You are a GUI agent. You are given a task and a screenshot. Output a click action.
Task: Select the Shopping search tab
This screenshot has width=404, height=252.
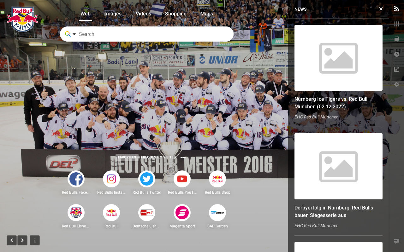[176, 14]
